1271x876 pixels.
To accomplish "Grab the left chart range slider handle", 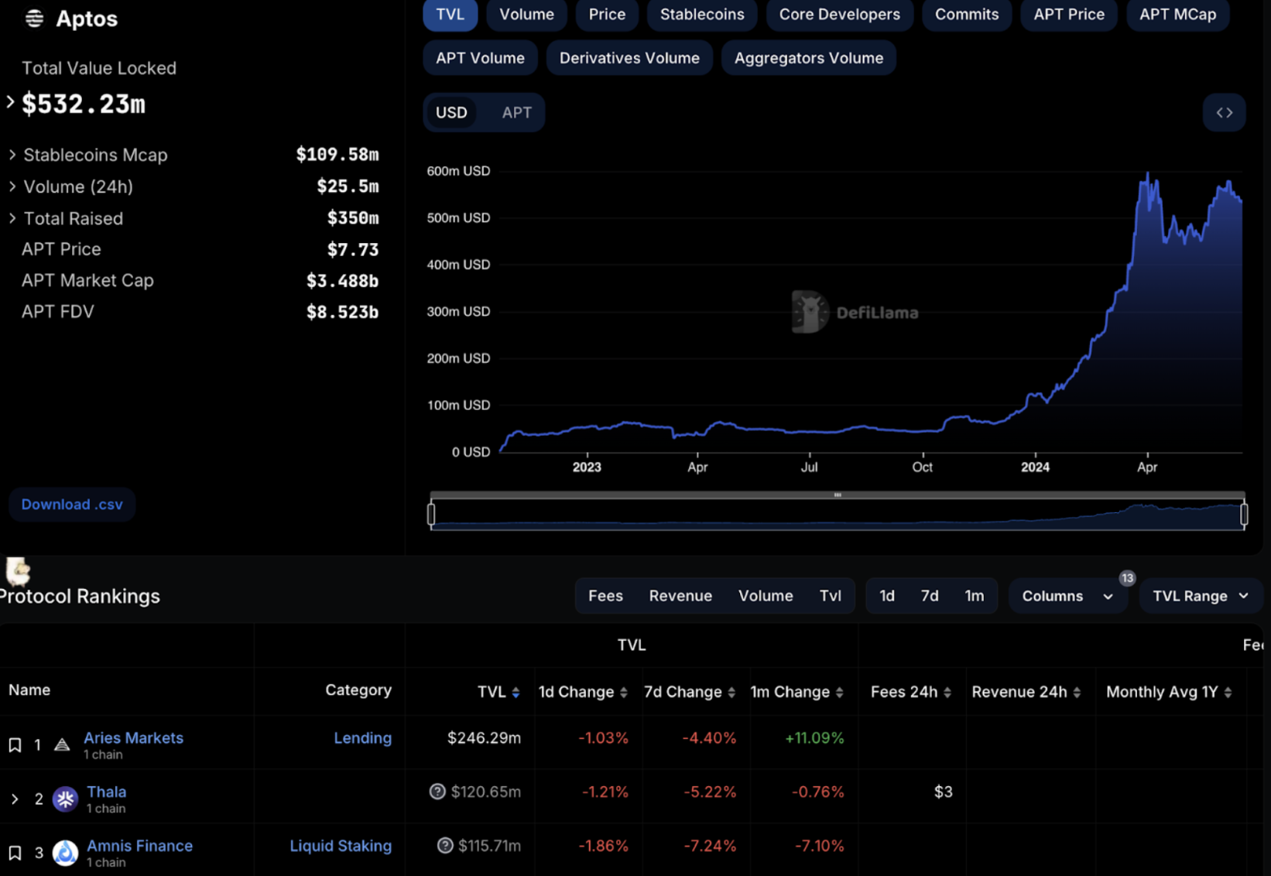I will coord(431,514).
